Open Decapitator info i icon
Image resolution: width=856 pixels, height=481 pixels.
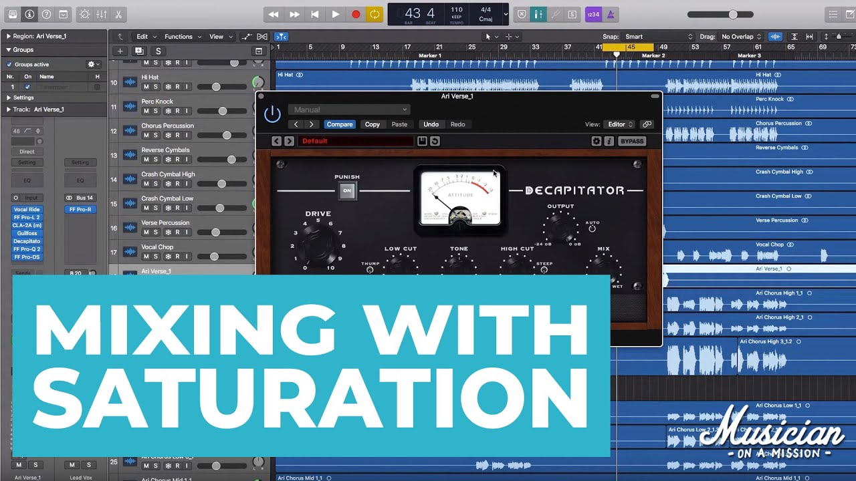609,141
